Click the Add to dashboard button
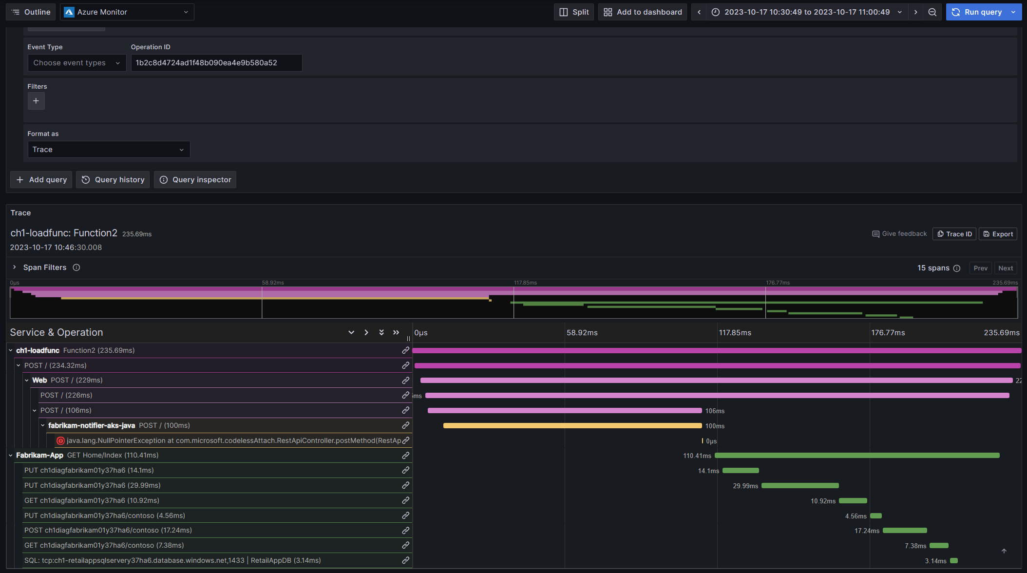 (x=642, y=12)
